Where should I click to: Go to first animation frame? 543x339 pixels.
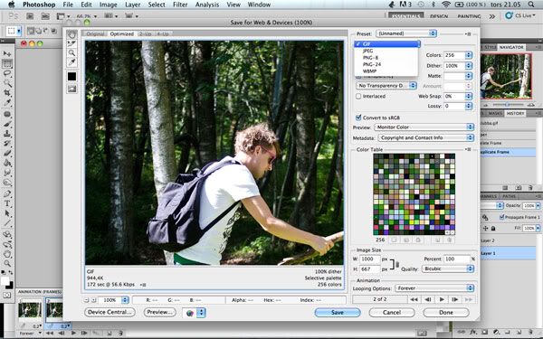(x=414, y=299)
